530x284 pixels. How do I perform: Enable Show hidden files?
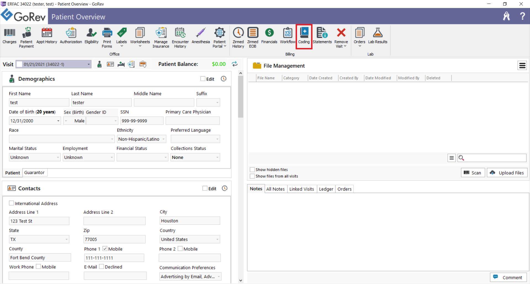pyautogui.click(x=252, y=170)
